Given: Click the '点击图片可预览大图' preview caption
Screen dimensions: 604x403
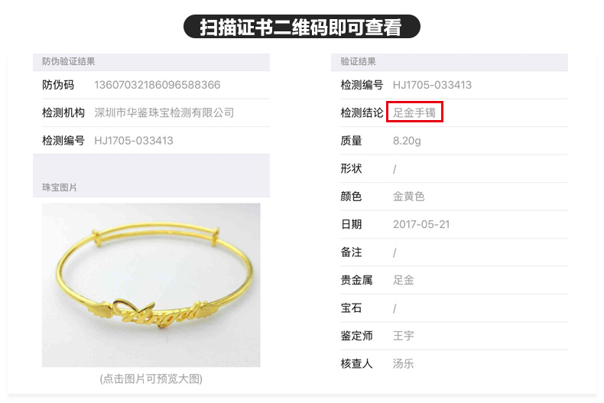Looking at the screenshot, I should (151, 379).
